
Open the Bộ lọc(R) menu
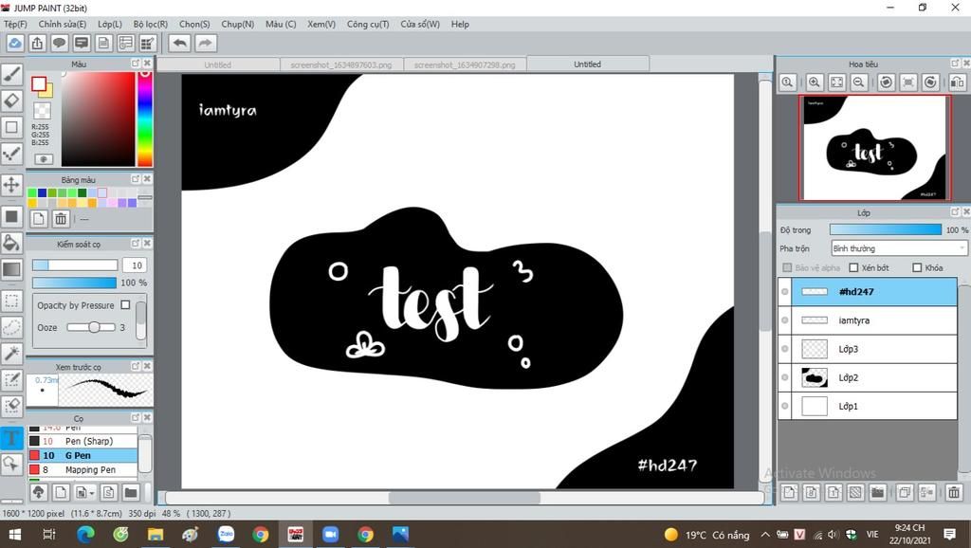[x=151, y=24]
